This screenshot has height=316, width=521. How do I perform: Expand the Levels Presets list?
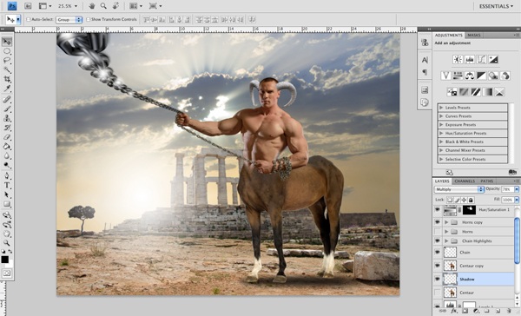(441, 108)
